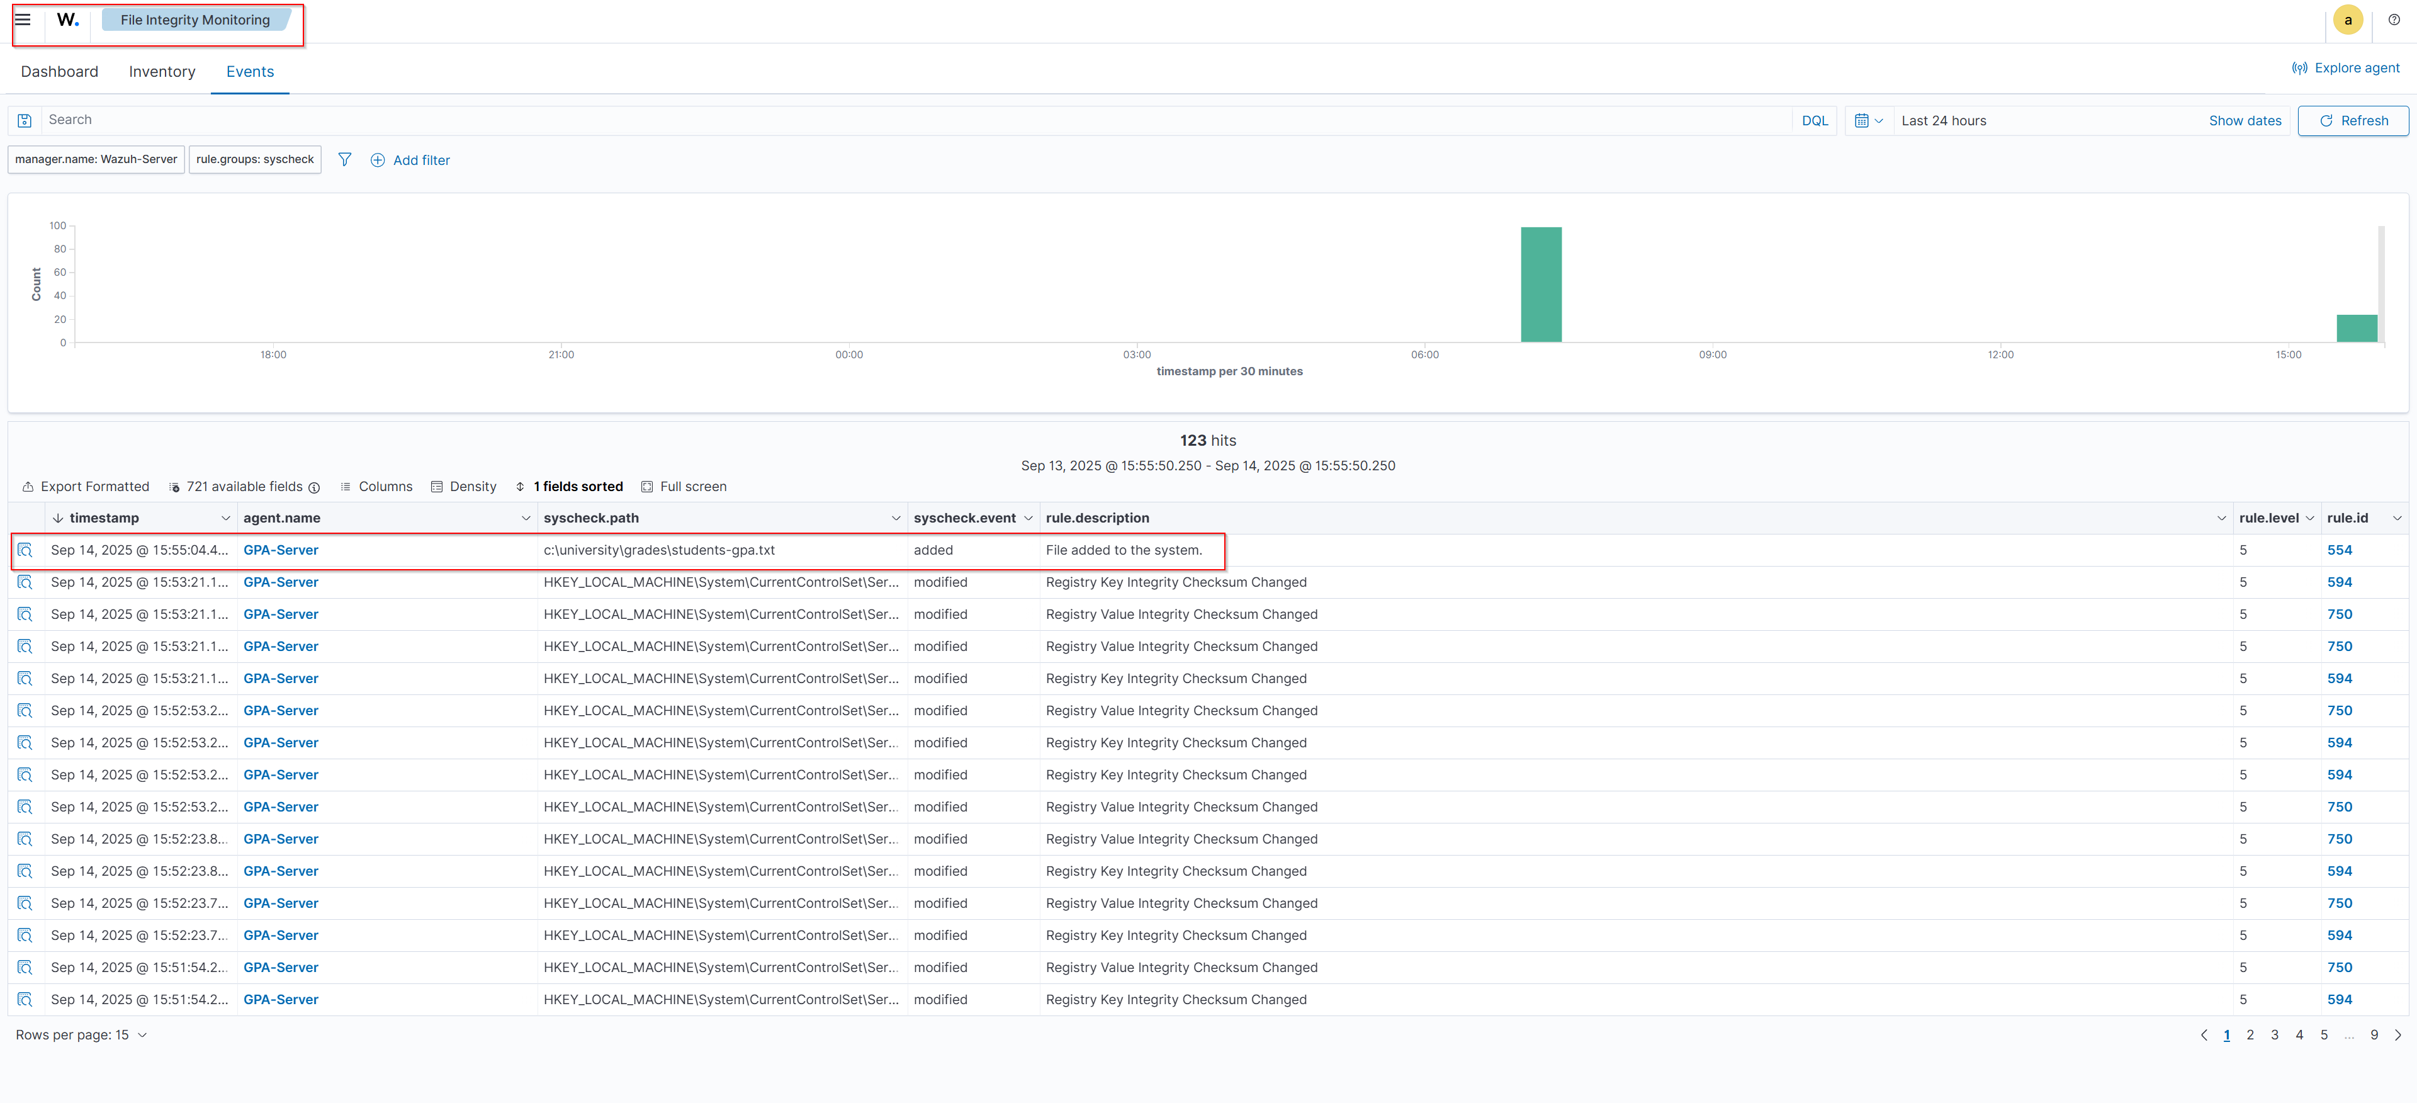The height and width of the screenshot is (1103, 2417).
Task: Open timestamp column header dropdown chevron
Action: (x=225, y=518)
